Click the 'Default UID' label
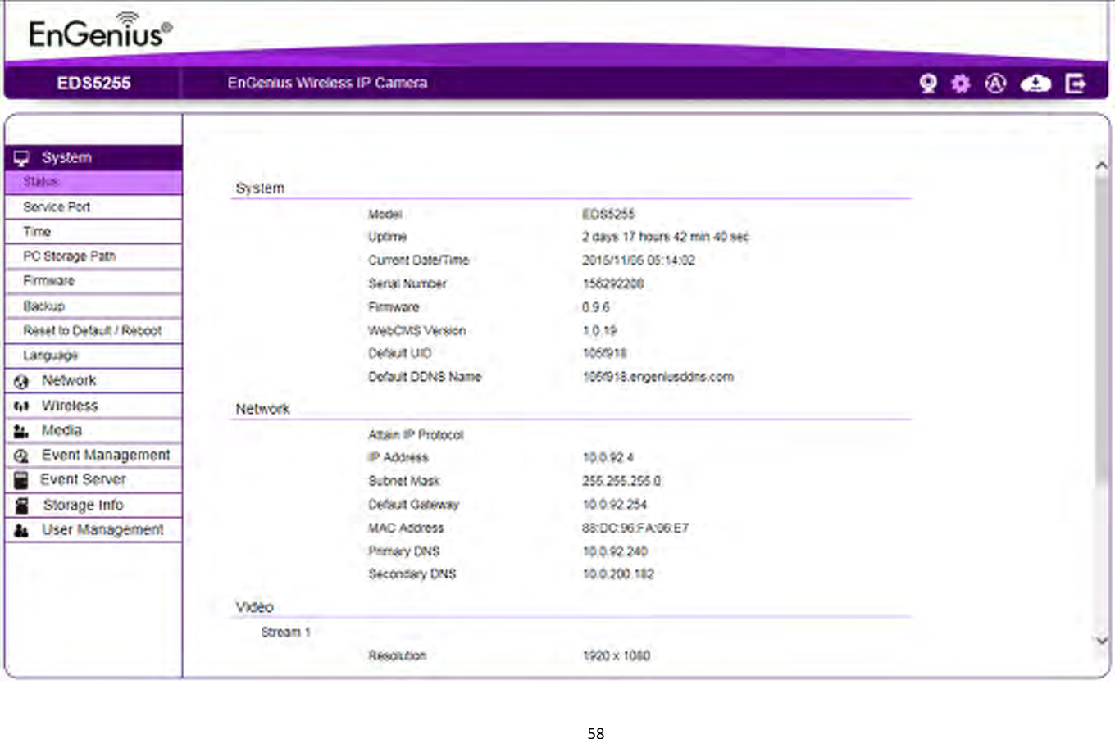1115x739 pixels. click(x=399, y=353)
